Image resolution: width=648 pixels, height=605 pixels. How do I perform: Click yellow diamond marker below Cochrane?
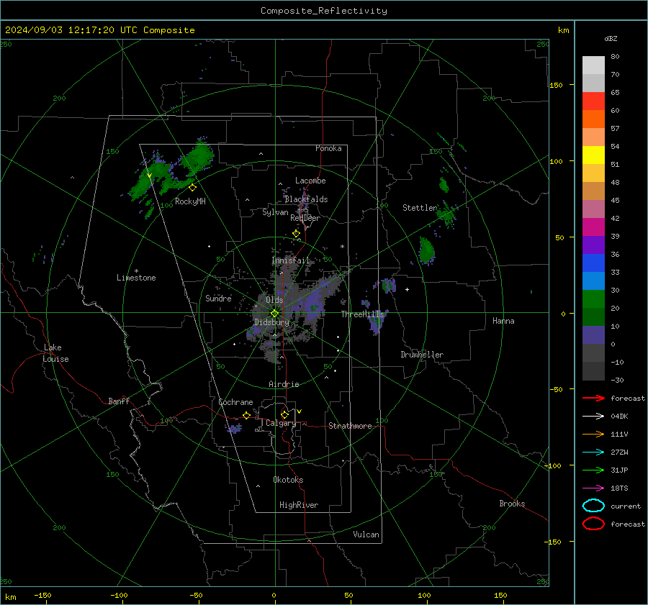(x=246, y=416)
